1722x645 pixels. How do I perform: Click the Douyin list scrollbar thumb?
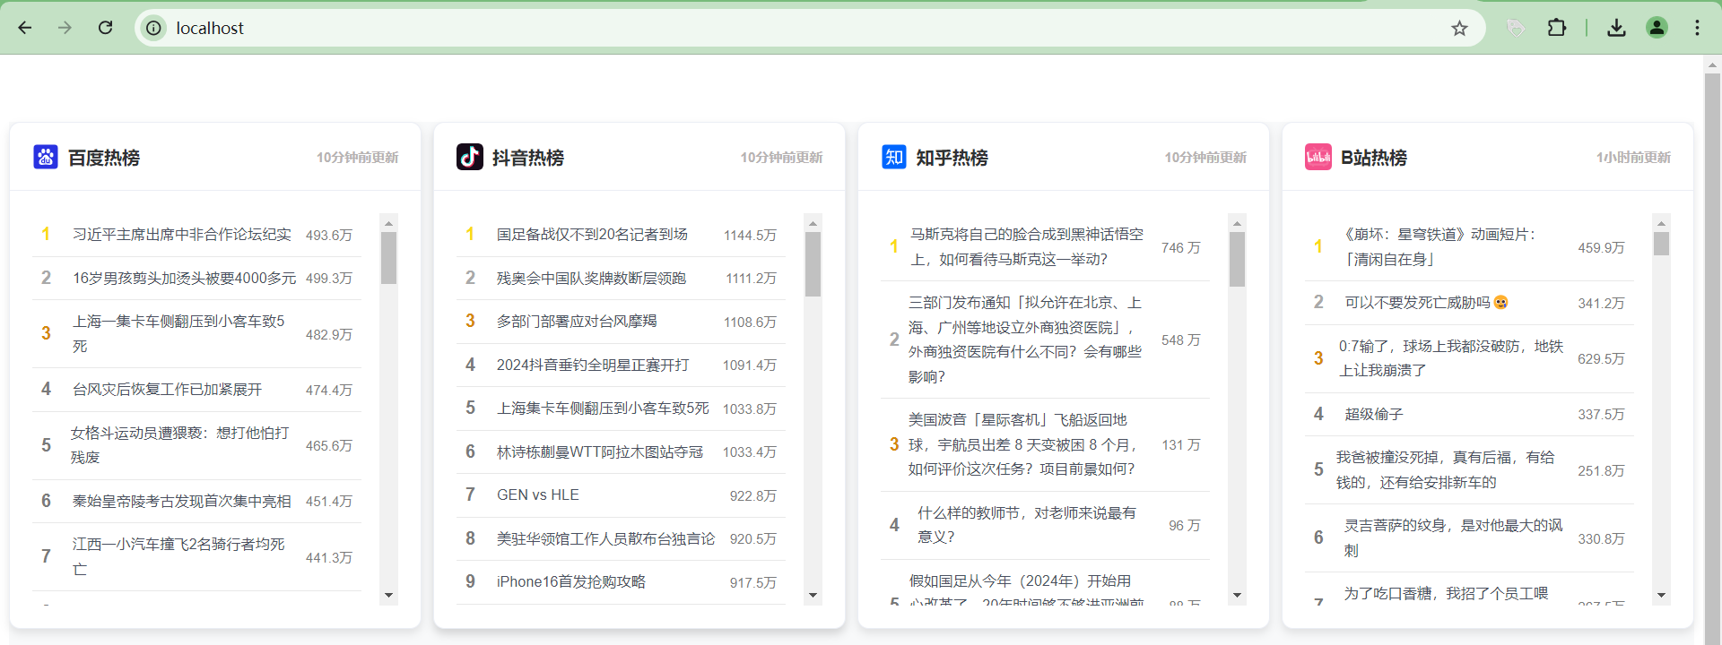pyautogui.click(x=813, y=264)
